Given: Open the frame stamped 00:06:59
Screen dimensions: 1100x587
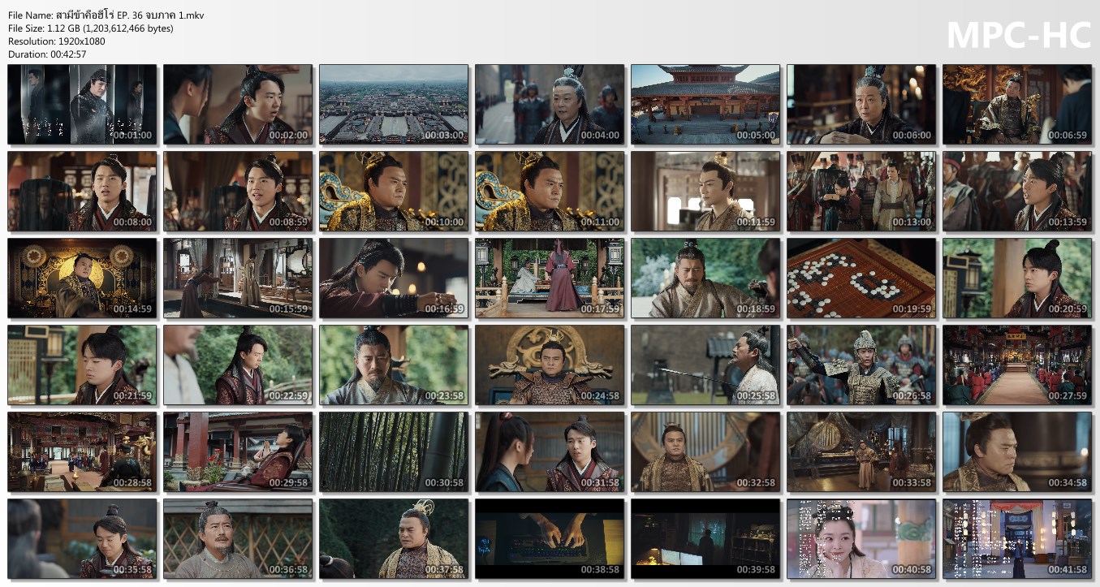Looking at the screenshot, I should (1017, 105).
